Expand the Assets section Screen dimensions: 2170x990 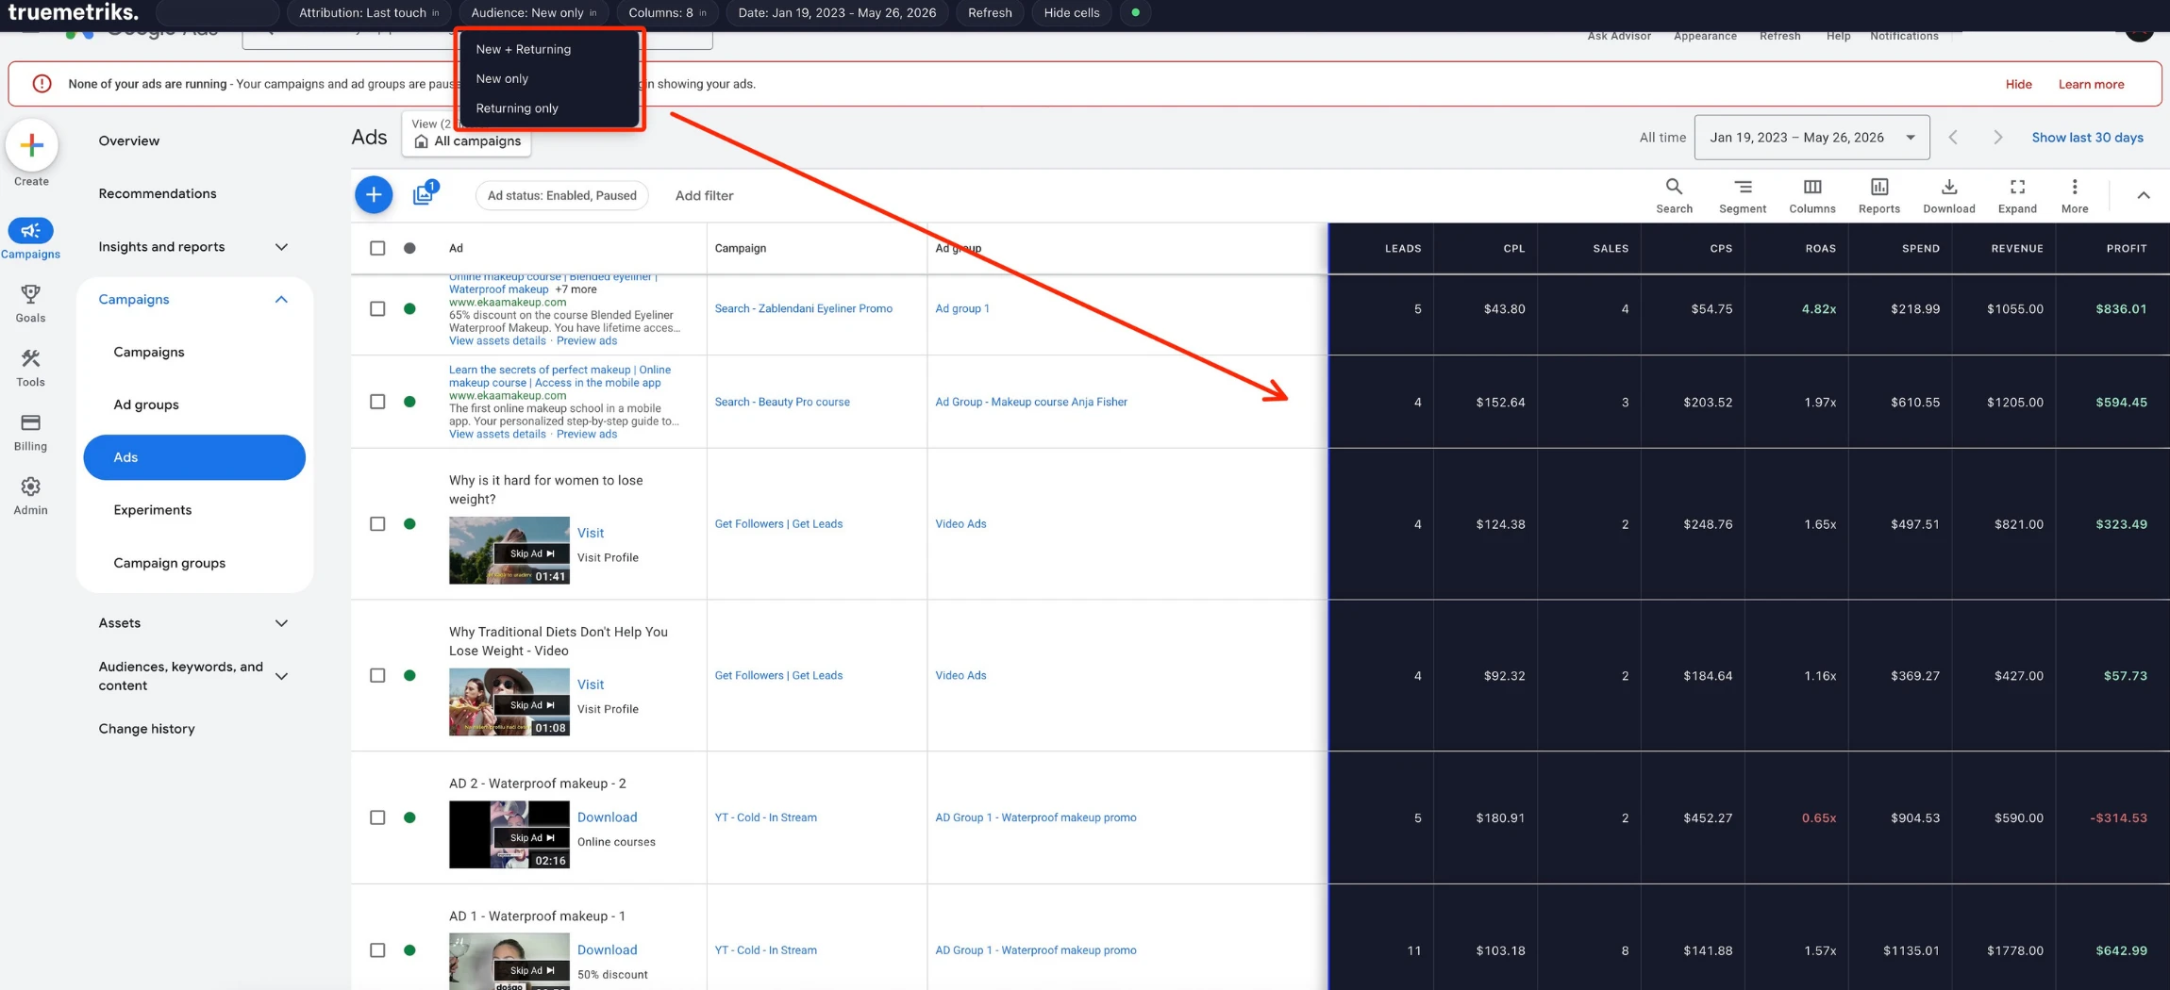[x=281, y=623]
